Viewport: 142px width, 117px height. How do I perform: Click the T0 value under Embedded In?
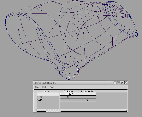pos(87,100)
